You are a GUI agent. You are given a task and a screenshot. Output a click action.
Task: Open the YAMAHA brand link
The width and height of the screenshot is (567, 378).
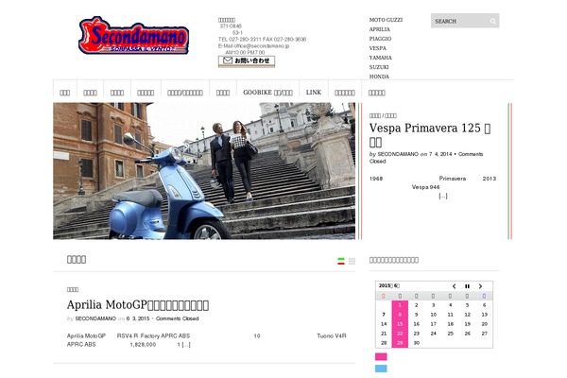[381, 58]
